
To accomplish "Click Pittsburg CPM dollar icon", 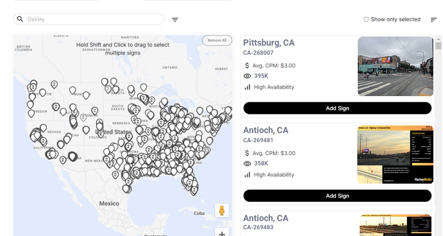I will tap(247, 65).
